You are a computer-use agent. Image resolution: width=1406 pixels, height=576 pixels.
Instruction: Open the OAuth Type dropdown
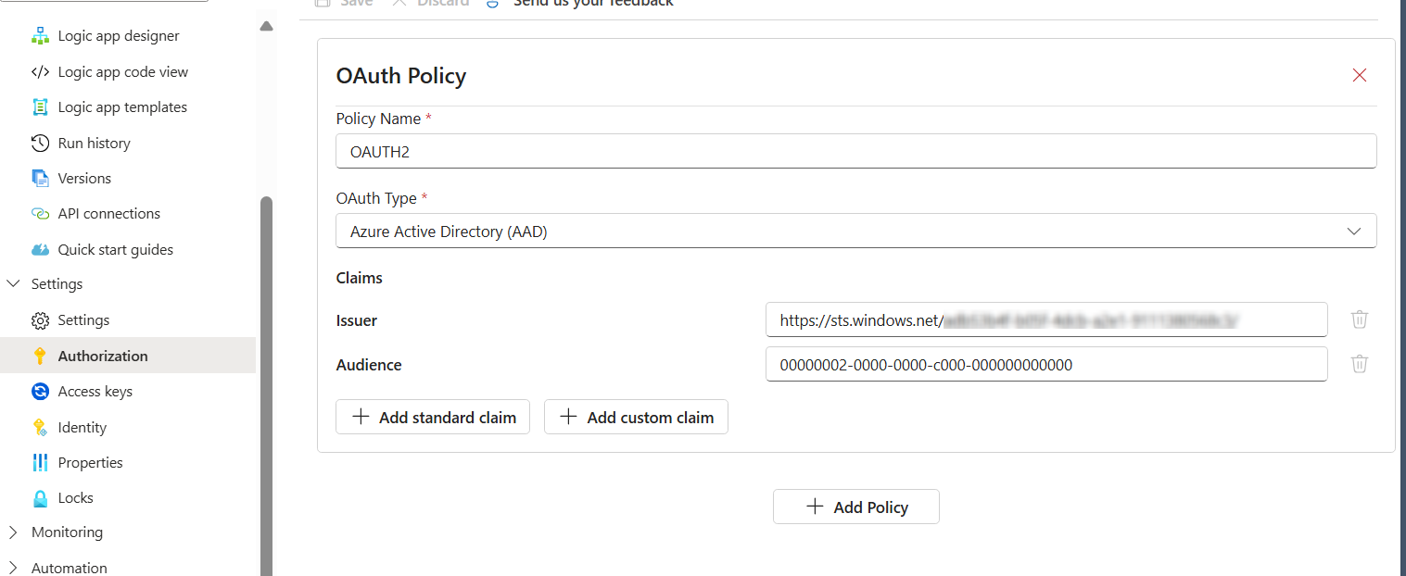(1353, 231)
